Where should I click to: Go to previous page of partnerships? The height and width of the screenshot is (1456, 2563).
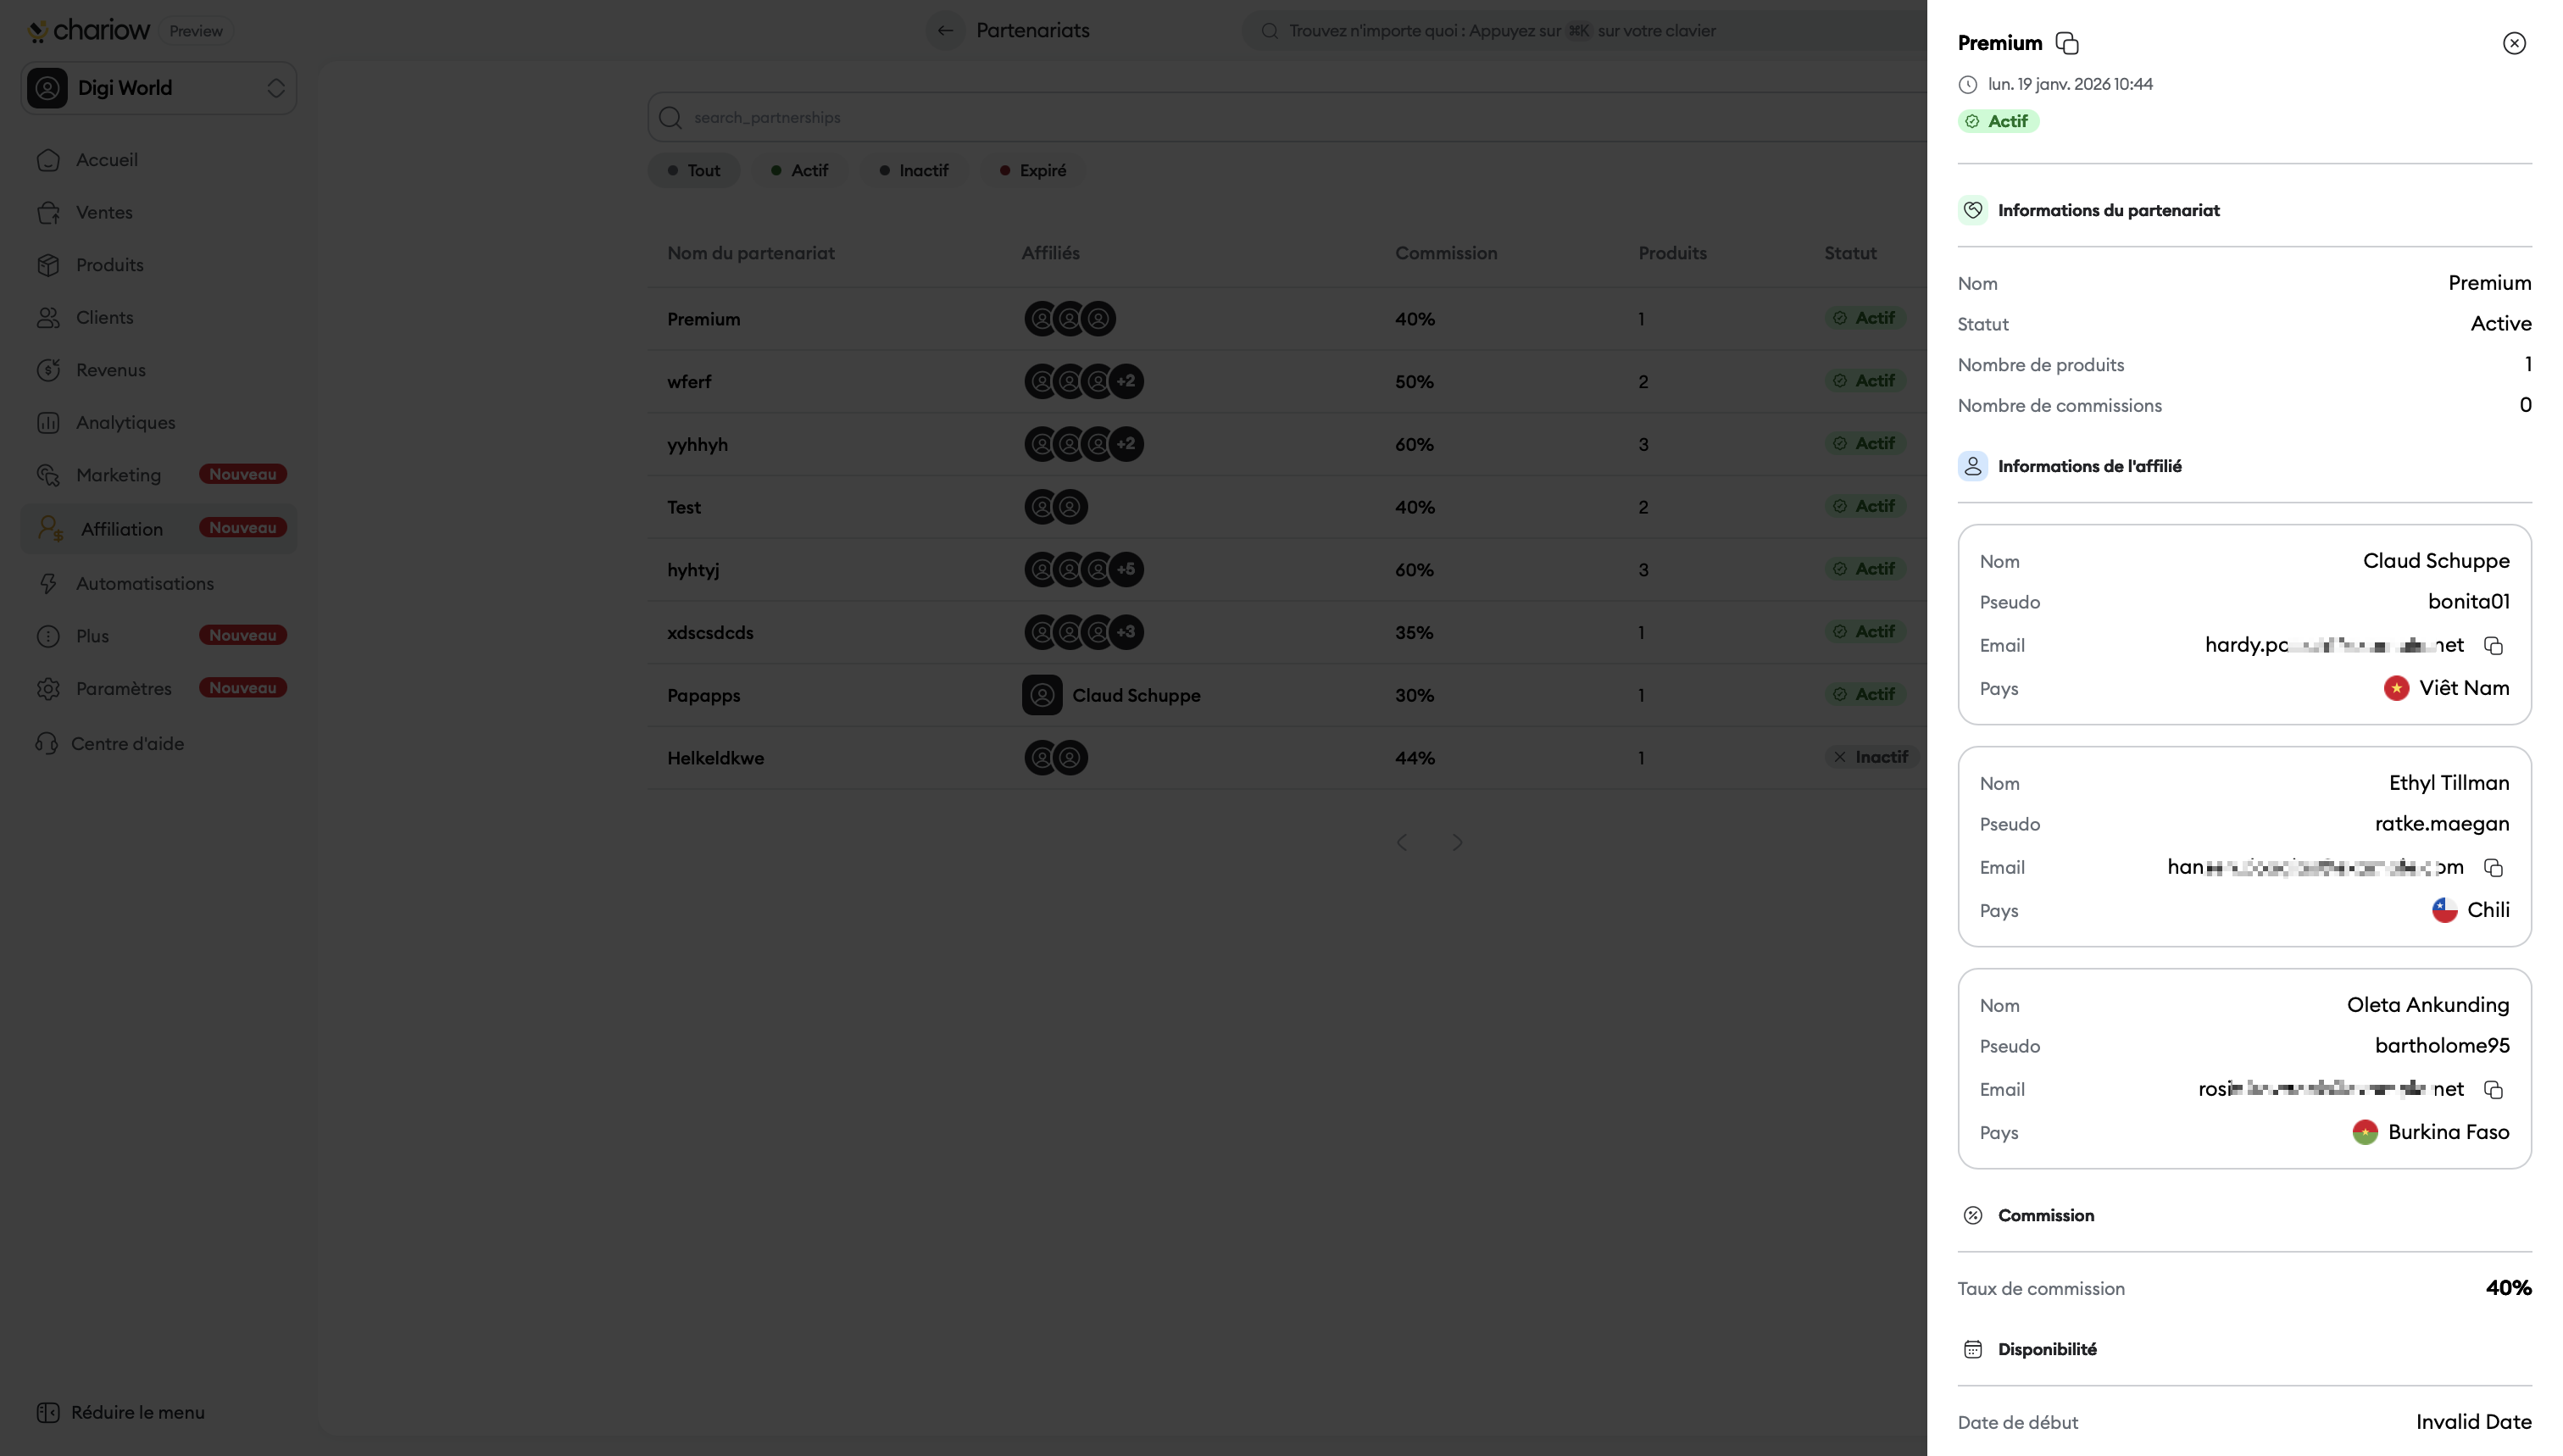(1402, 842)
